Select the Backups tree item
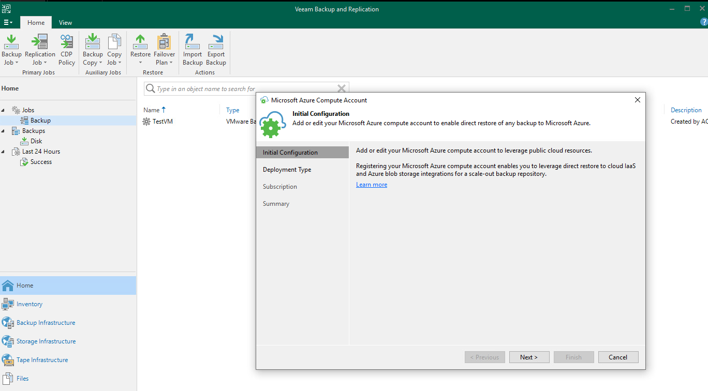This screenshot has width=708, height=391. 33,131
